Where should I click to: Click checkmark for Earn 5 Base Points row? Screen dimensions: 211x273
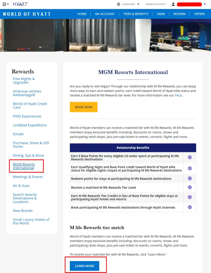pyautogui.click(x=190, y=158)
